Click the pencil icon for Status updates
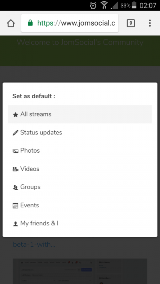This screenshot has height=284, width=160. pyautogui.click(x=15, y=133)
